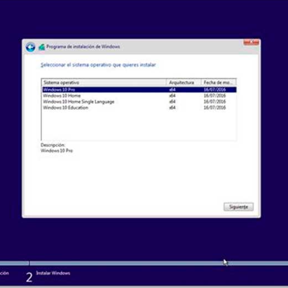Click the installation progress bar at bottom
The image size is (288, 288).
(144, 263)
